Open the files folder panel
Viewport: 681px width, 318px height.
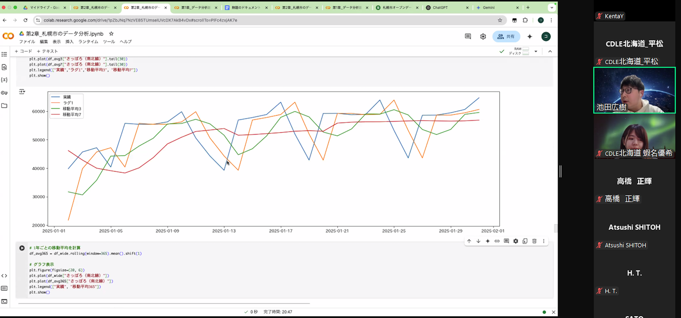click(x=5, y=106)
